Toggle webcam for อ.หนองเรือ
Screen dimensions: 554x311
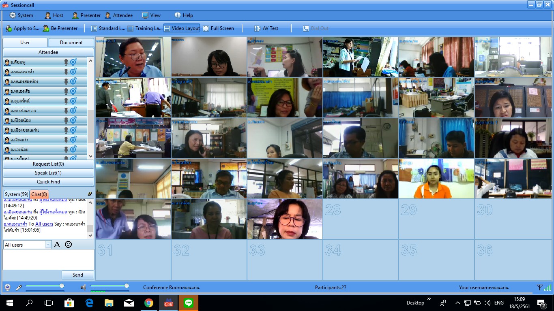[x=73, y=91]
